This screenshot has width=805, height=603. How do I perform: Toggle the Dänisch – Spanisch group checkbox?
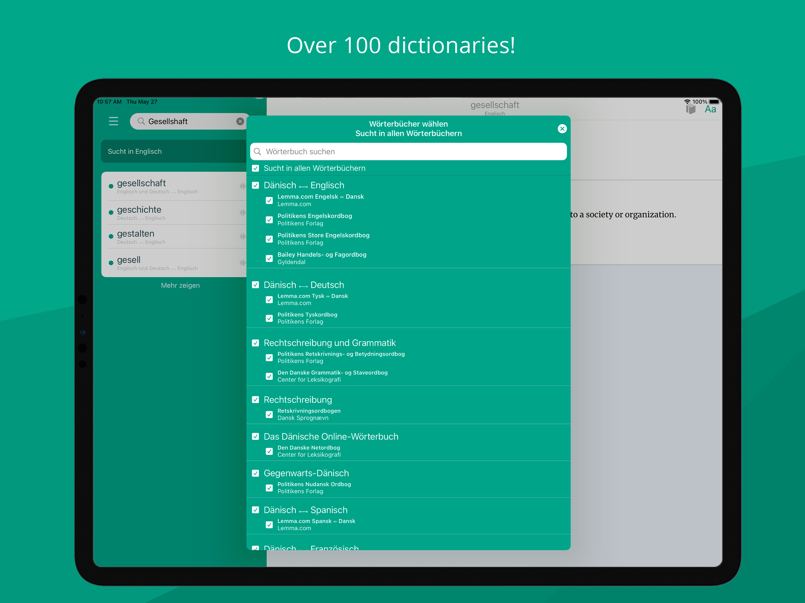255,510
